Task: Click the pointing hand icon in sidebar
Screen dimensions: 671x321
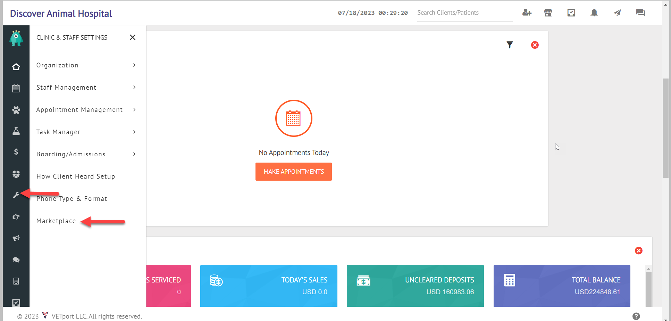Action: (16, 217)
